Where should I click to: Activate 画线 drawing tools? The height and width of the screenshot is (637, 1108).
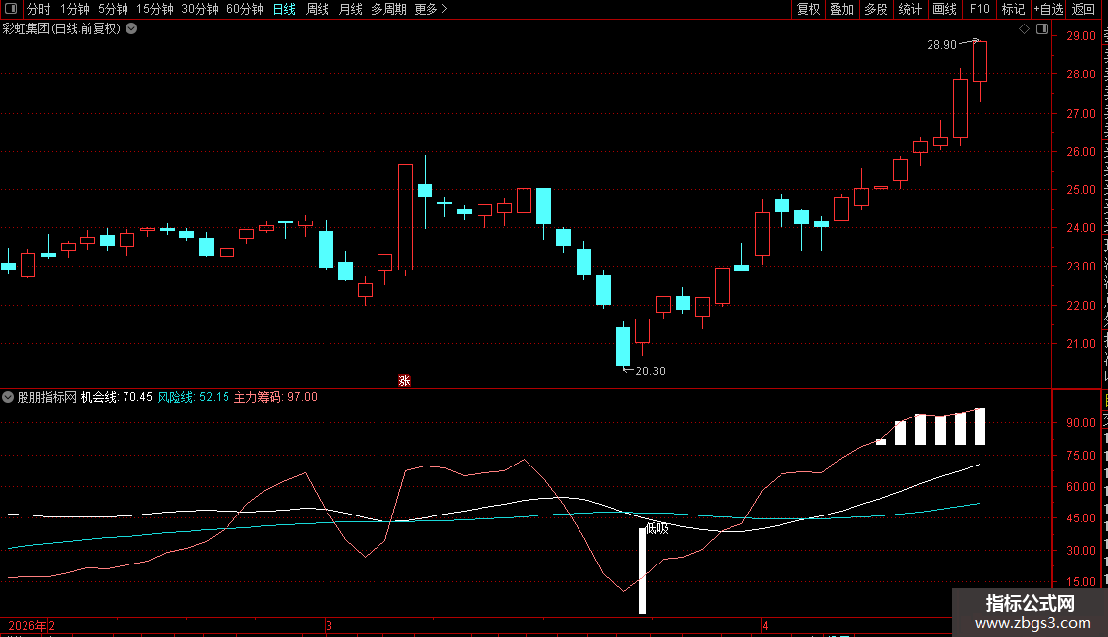pos(945,9)
